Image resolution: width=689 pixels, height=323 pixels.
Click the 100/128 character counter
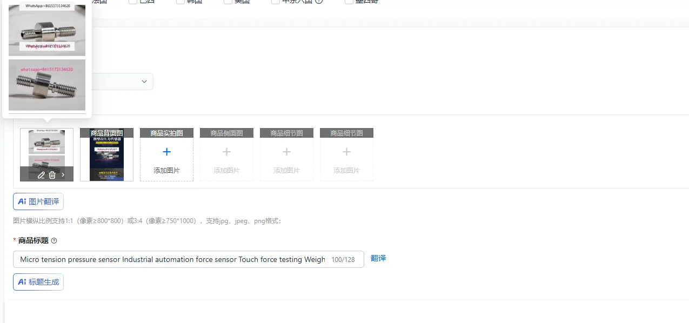[x=343, y=260]
